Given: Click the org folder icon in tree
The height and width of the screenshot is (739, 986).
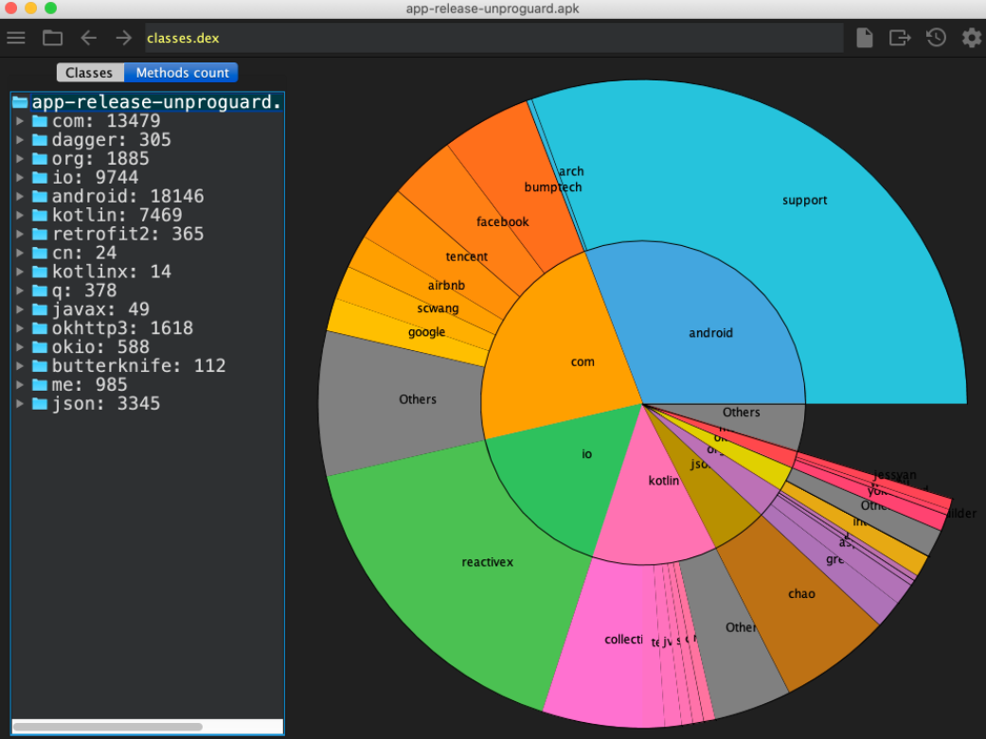Looking at the screenshot, I should coord(40,158).
